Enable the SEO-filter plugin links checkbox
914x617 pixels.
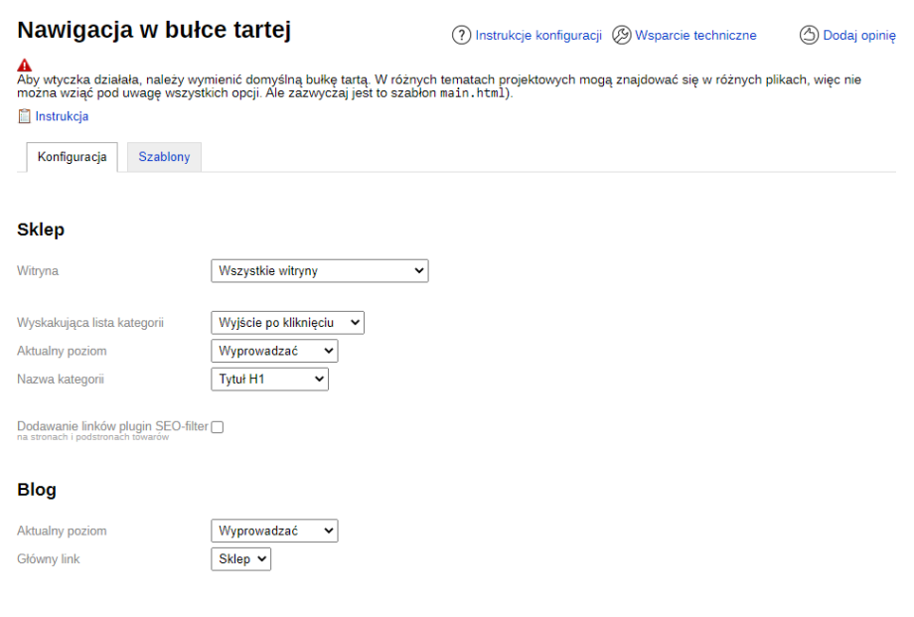218,427
